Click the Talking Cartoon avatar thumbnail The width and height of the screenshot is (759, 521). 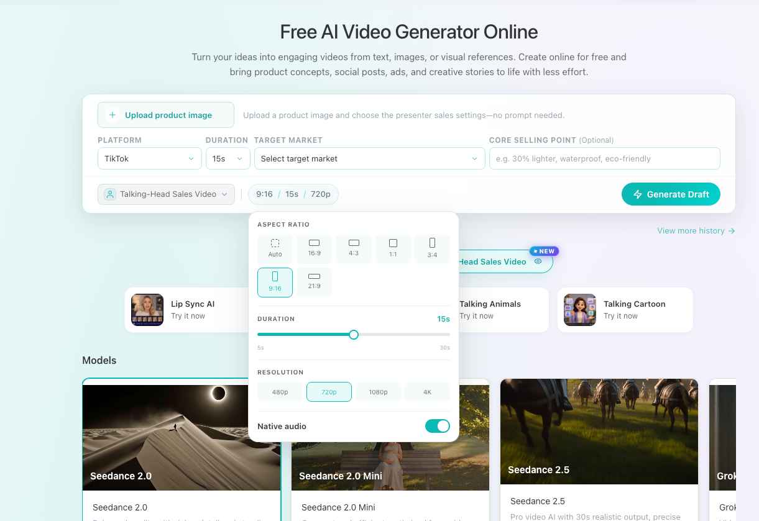[580, 310]
